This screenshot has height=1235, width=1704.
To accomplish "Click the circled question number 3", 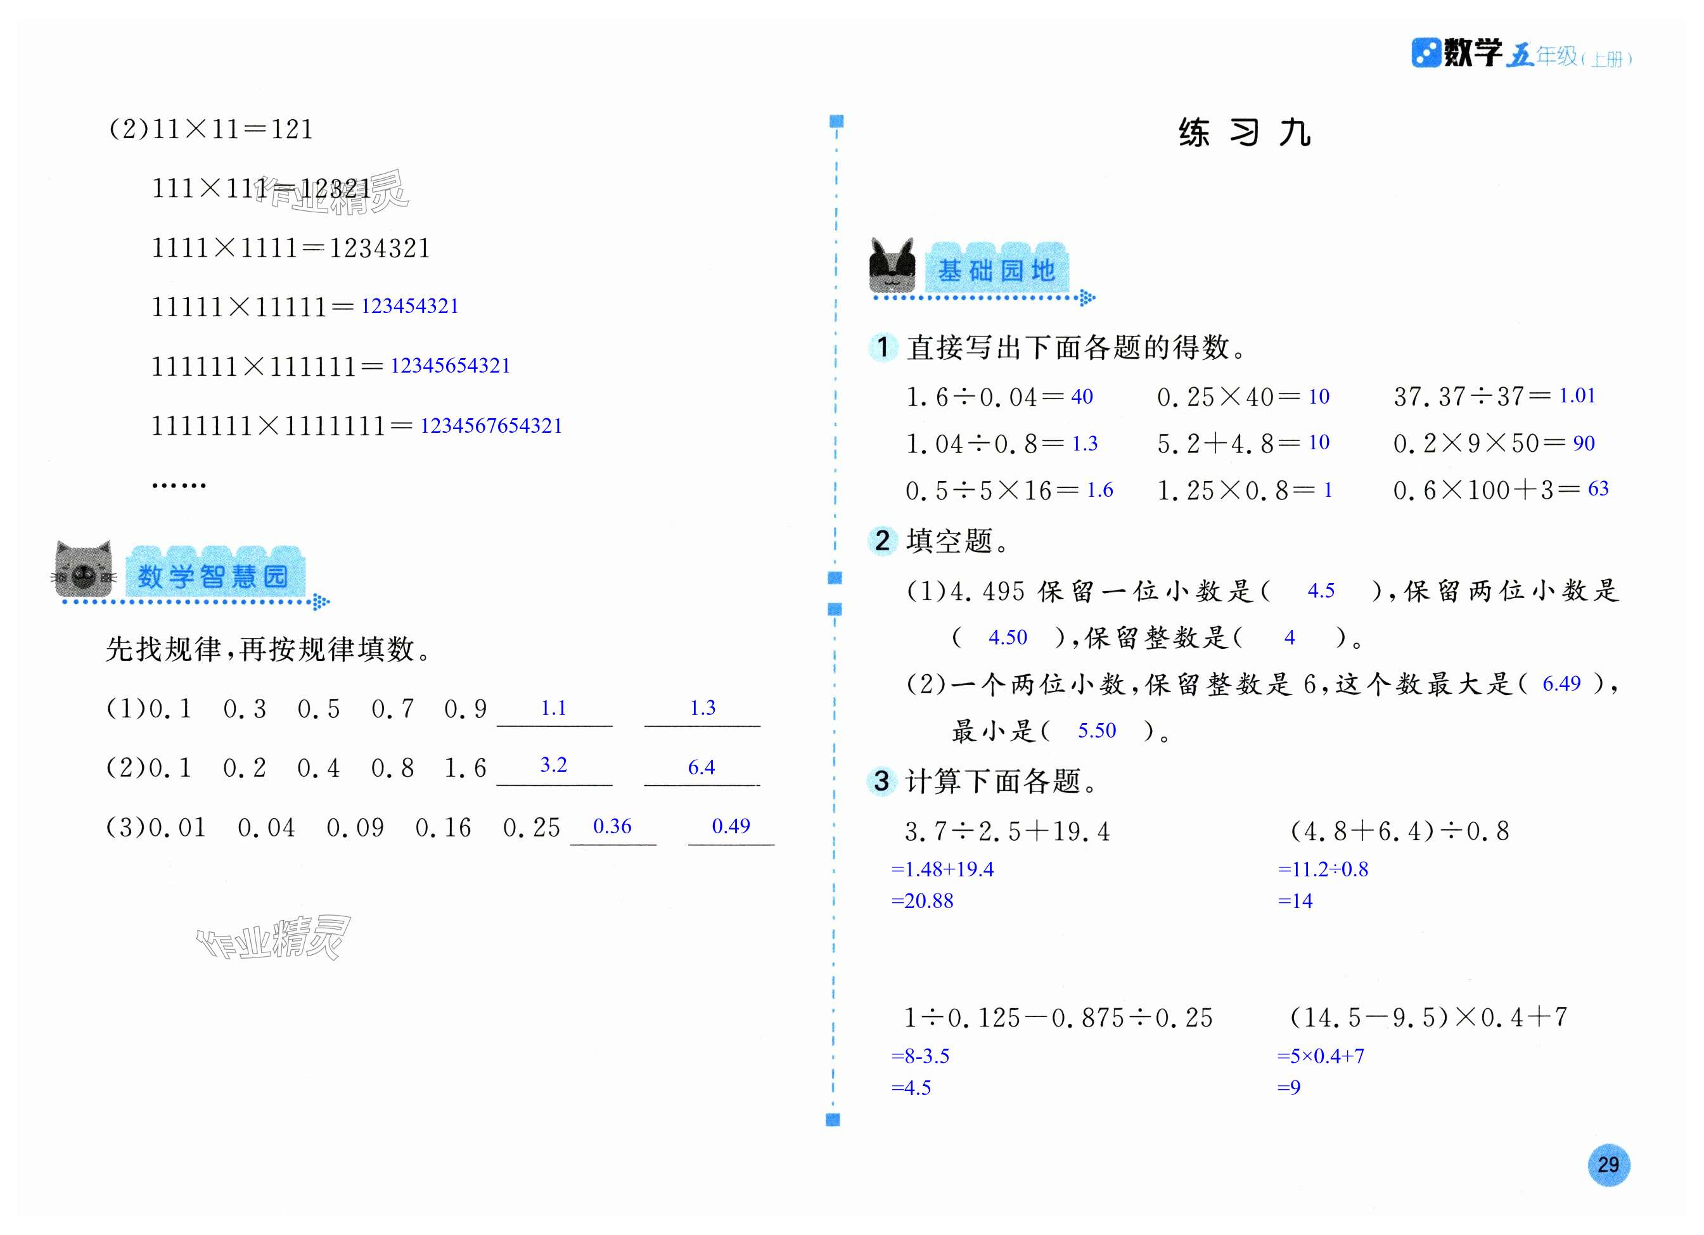I will (881, 781).
